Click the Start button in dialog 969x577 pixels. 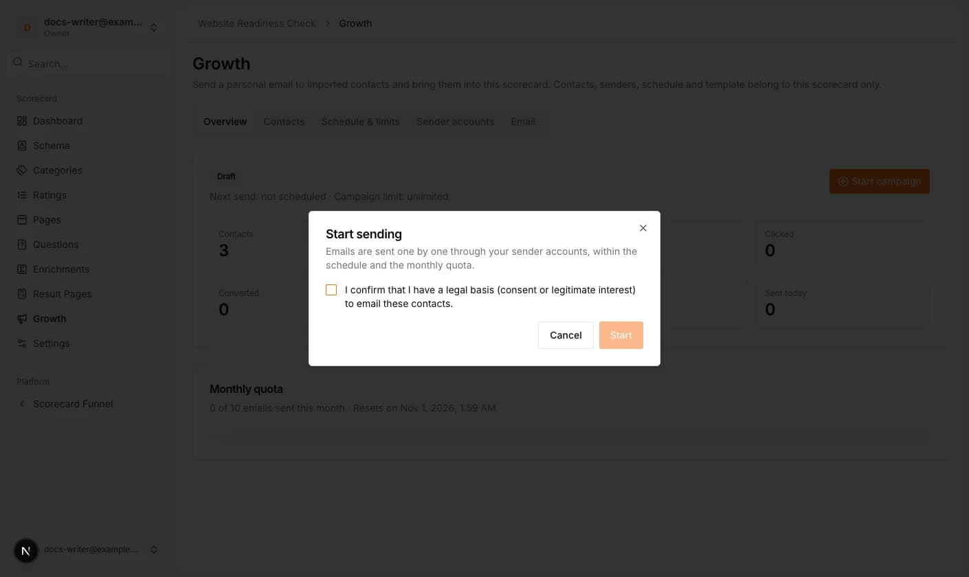(621, 335)
